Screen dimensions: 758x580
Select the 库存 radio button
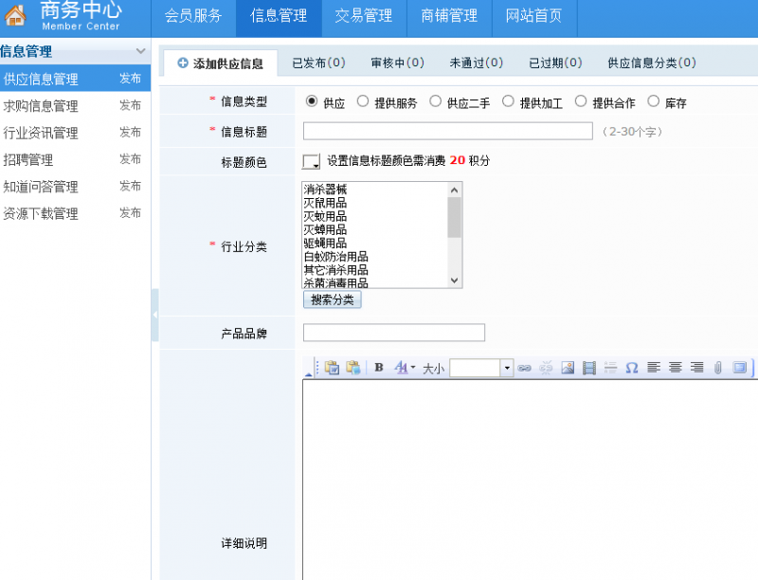[653, 101]
